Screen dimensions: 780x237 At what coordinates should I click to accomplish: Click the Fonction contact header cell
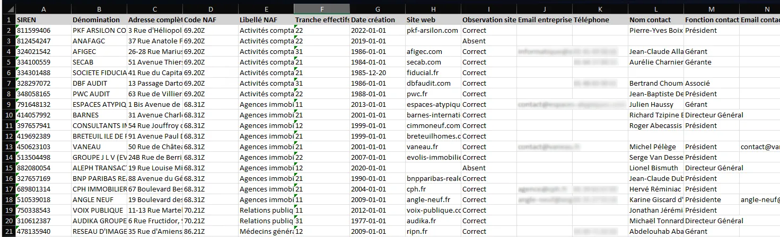pyautogui.click(x=712, y=20)
